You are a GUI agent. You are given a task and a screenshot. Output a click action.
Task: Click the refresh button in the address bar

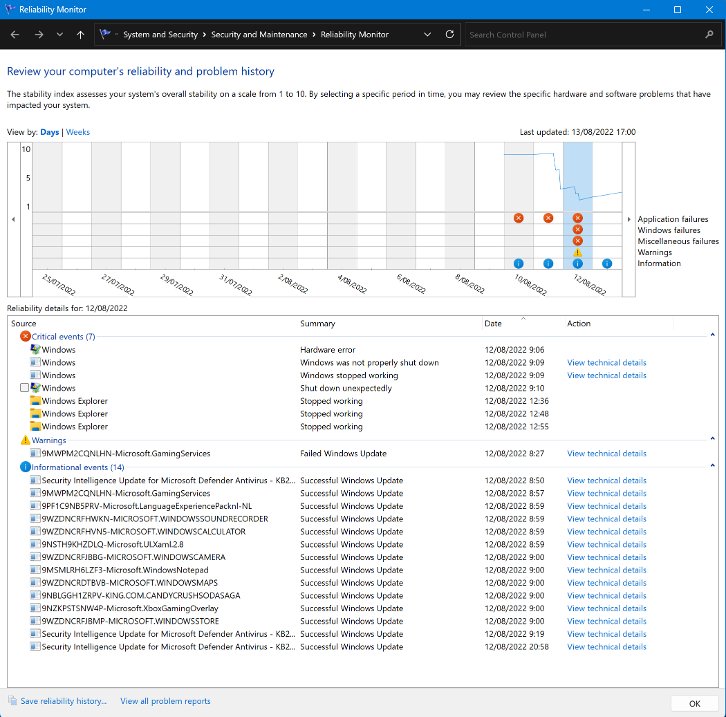point(449,35)
